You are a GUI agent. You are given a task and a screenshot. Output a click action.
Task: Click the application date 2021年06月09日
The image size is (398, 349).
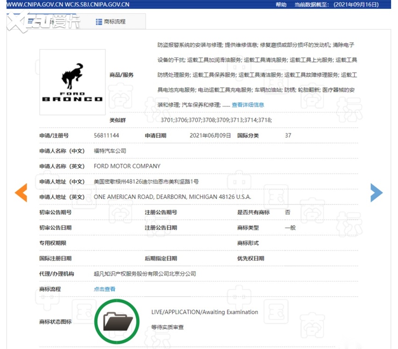(x=210, y=136)
